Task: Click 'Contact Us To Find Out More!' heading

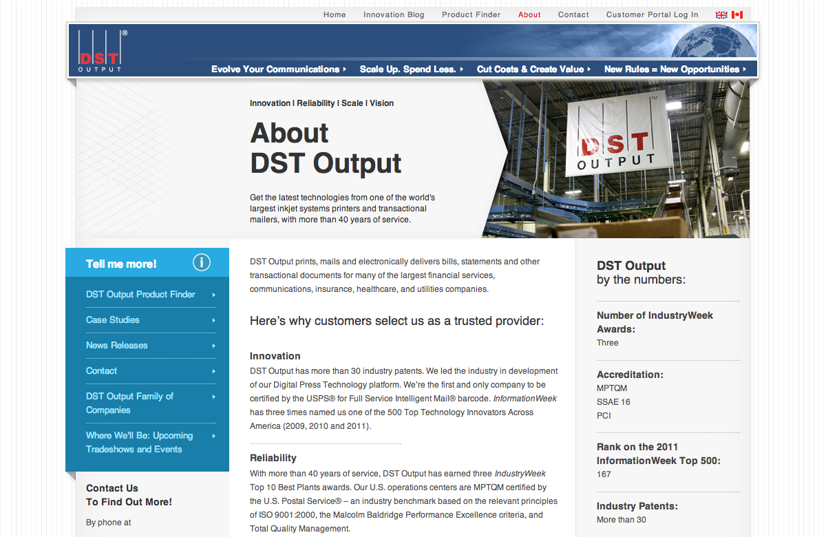Action: point(129,495)
